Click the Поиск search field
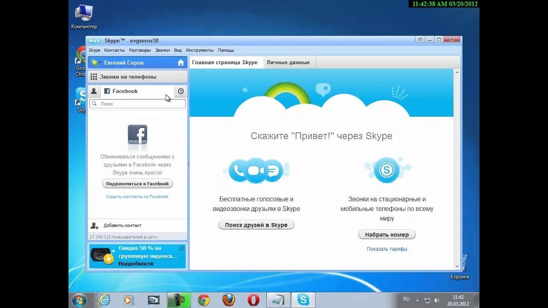Screen dimensions: 548x308 [x=137, y=104]
